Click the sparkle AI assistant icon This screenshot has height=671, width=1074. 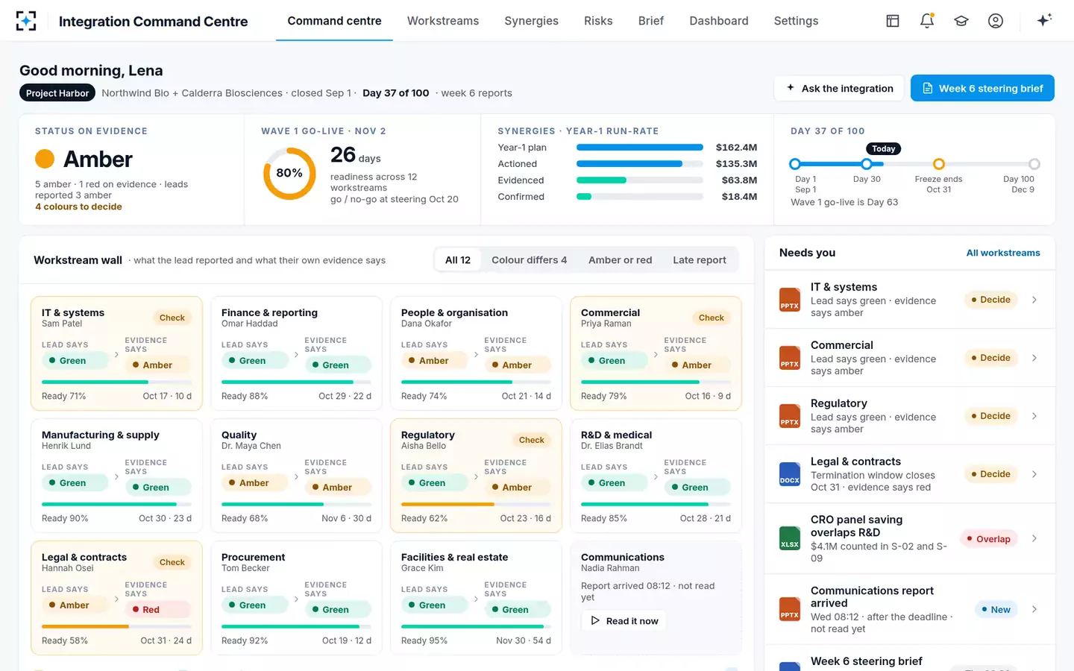(1044, 20)
